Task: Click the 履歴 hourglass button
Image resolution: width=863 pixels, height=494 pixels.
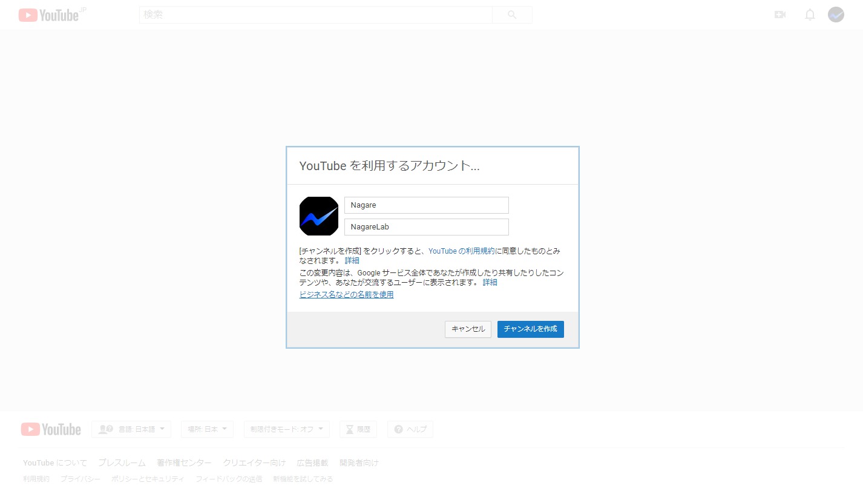Action: [358, 429]
